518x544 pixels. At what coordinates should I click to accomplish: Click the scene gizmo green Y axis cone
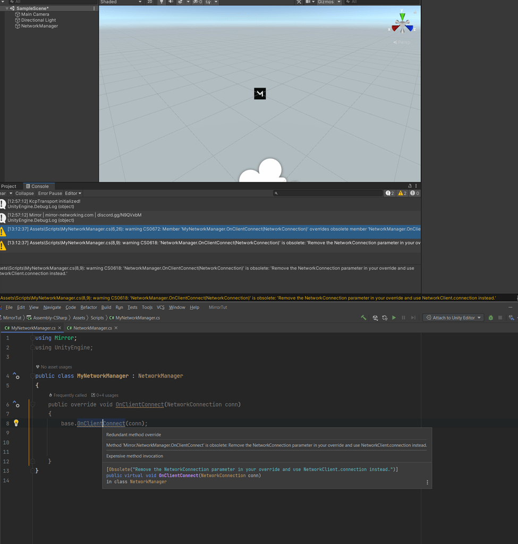tap(403, 16)
